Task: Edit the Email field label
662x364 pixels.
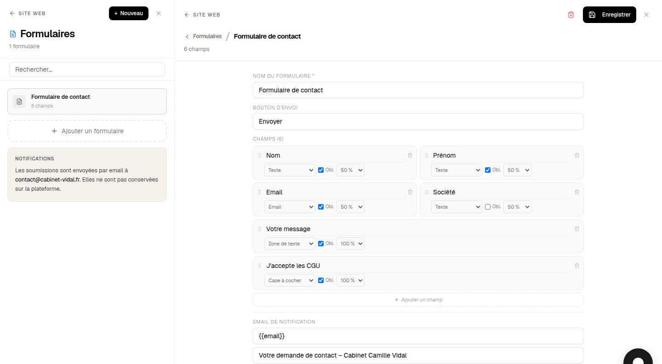Action: 335,192
